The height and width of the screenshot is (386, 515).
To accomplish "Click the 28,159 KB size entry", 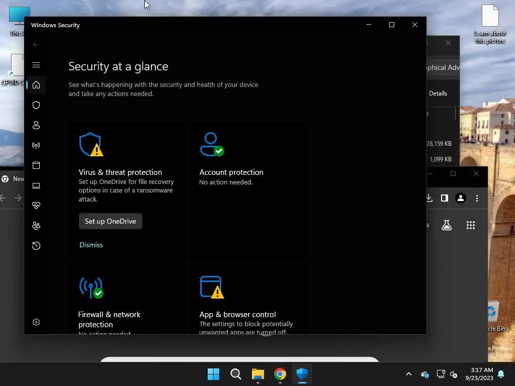I will tap(439, 143).
